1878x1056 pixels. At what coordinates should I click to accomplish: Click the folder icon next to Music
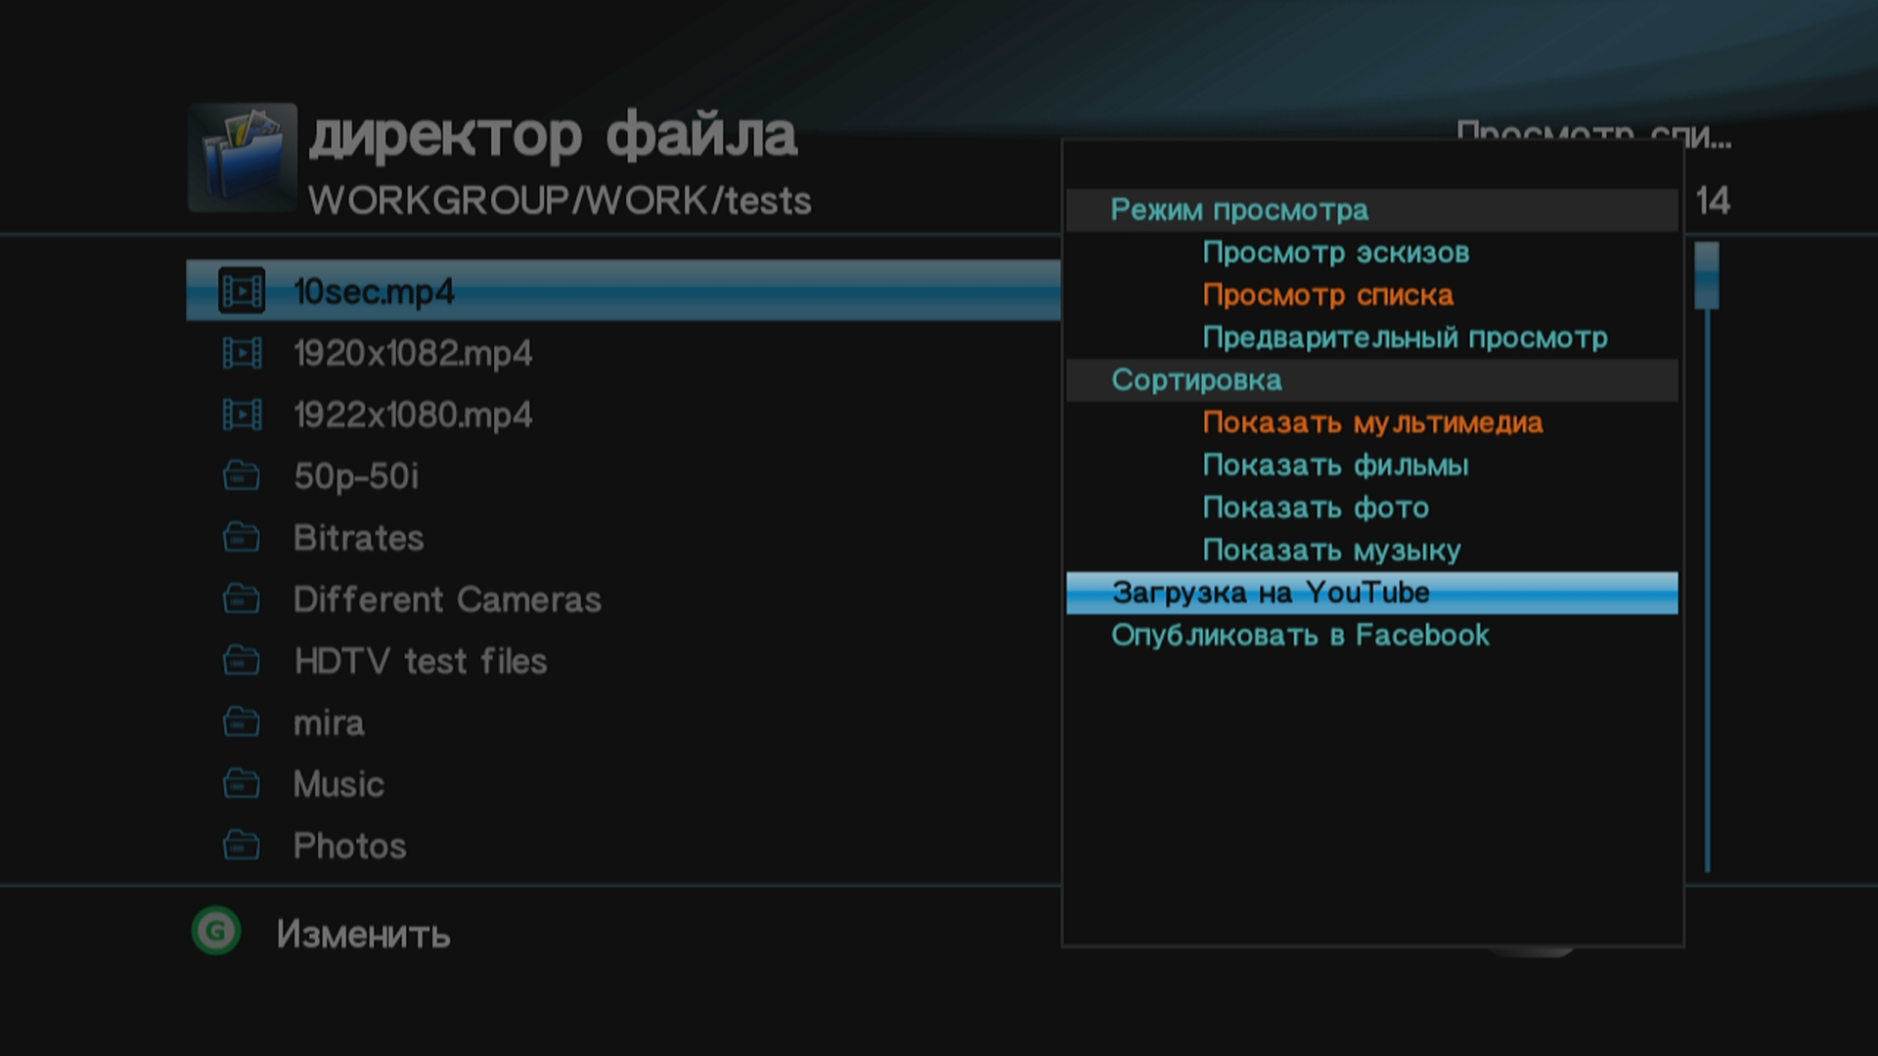[242, 783]
